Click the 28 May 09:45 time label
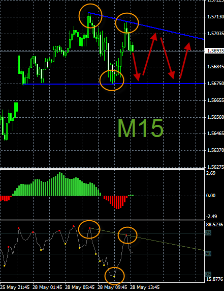 tap(112, 287)
